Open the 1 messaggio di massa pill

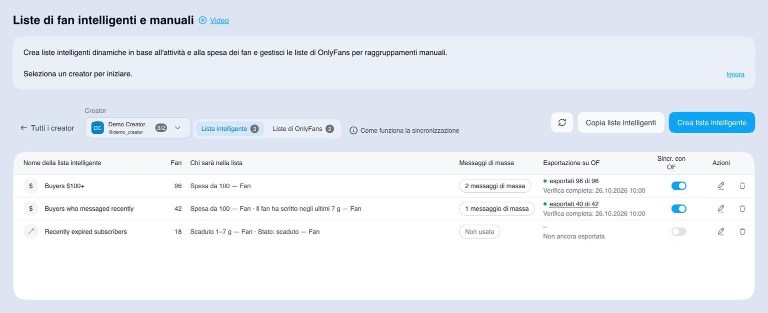pyautogui.click(x=496, y=209)
